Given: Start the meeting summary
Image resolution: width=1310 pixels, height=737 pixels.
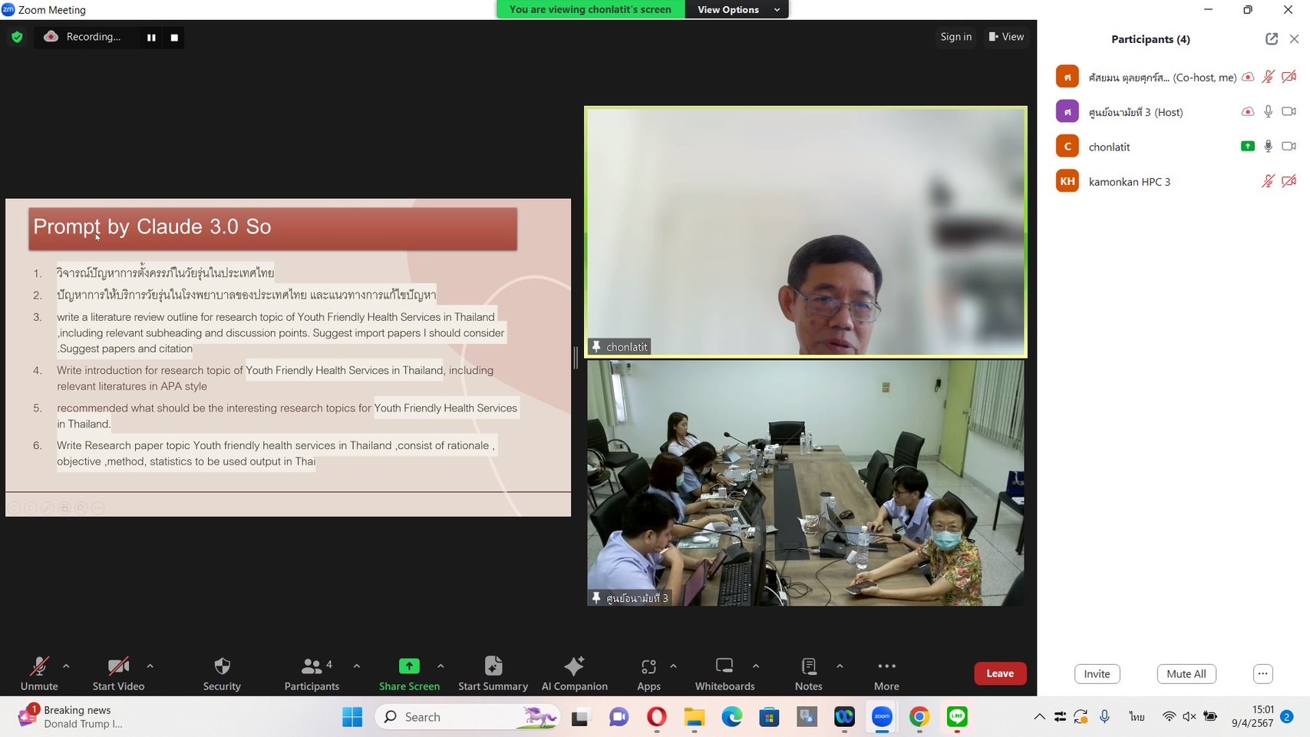Looking at the screenshot, I should [493, 673].
